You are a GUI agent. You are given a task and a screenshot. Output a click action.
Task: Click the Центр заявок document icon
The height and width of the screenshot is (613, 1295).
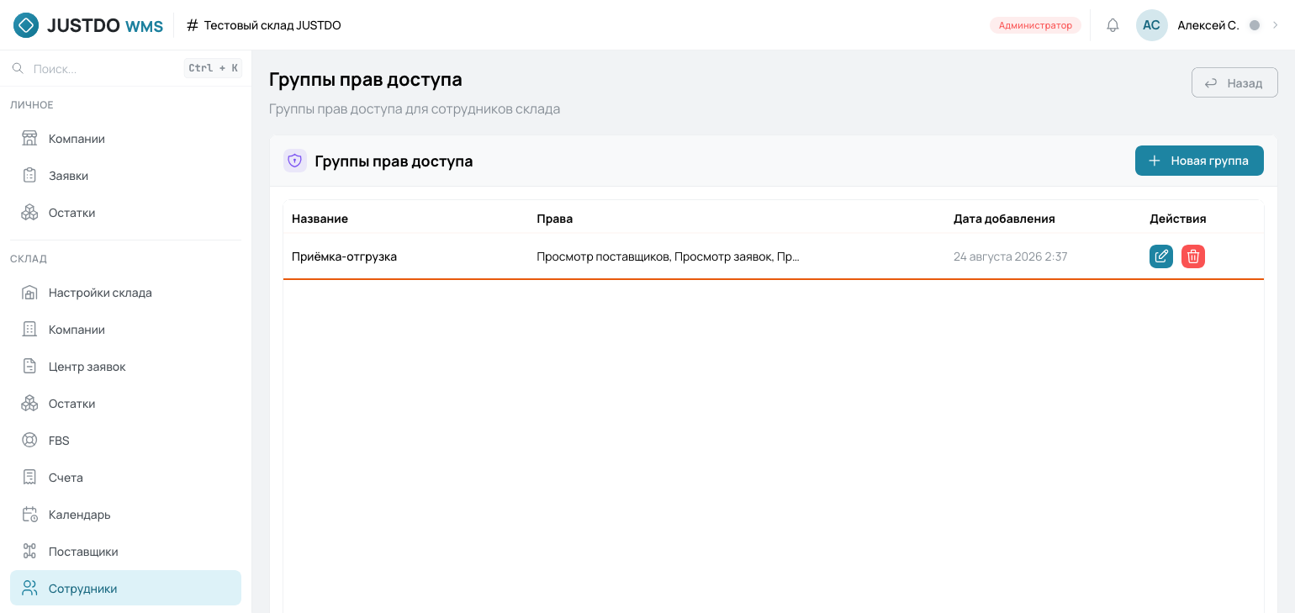(29, 367)
